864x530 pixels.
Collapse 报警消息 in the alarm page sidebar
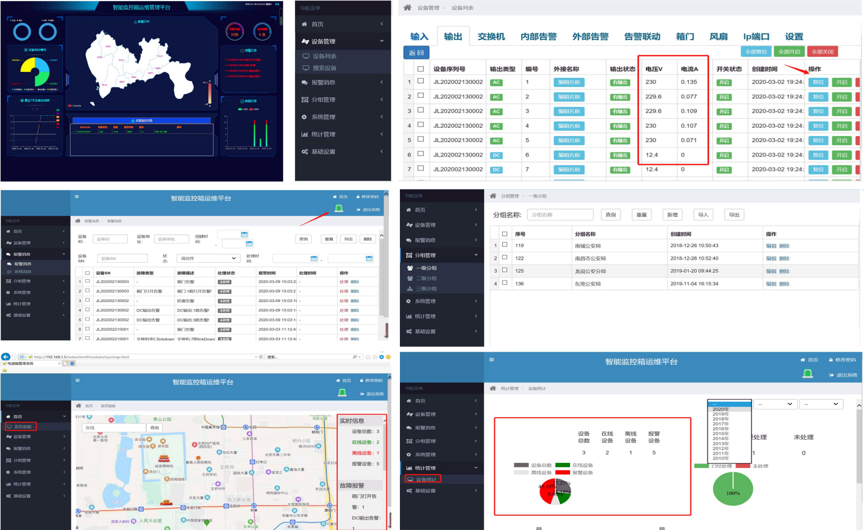coord(64,254)
